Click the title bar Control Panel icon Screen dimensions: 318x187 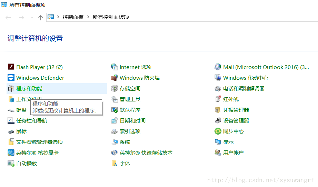[4, 5]
